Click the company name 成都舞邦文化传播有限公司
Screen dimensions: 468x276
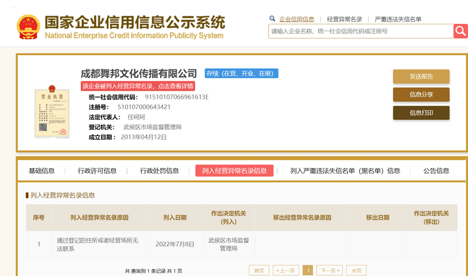pyautogui.click(x=139, y=73)
